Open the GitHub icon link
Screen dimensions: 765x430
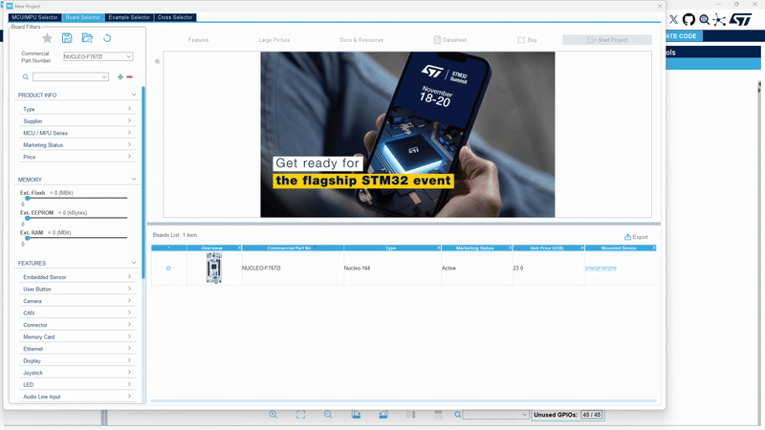(x=688, y=19)
